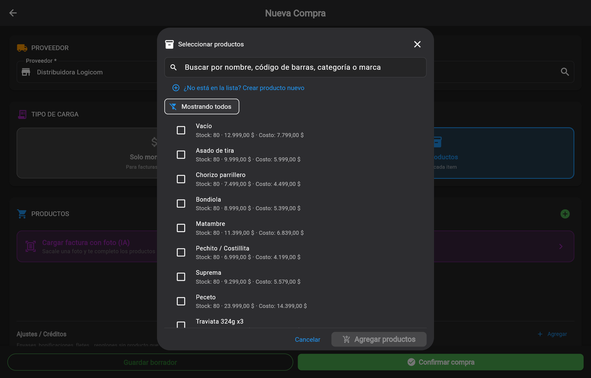Screen dimensions: 591x378
Task: Click the plus icon next to Crear producto nuevo
Action: 176,88
